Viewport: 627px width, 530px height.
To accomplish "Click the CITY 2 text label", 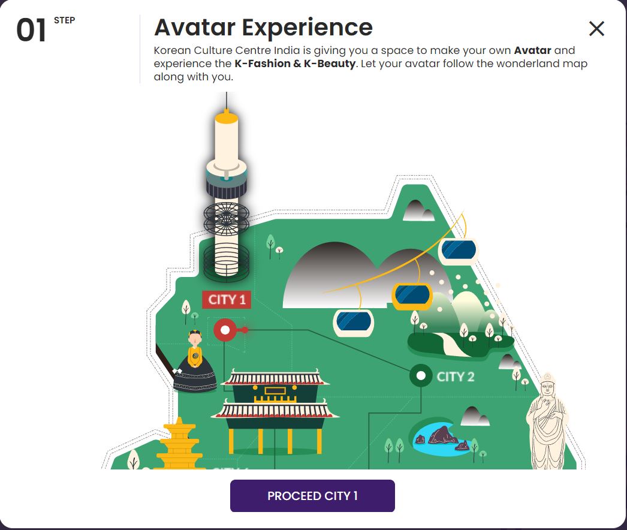I will tap(455, 377).
